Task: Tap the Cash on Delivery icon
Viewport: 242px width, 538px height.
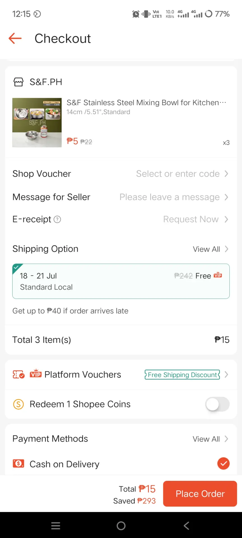Action: point(18,464)
